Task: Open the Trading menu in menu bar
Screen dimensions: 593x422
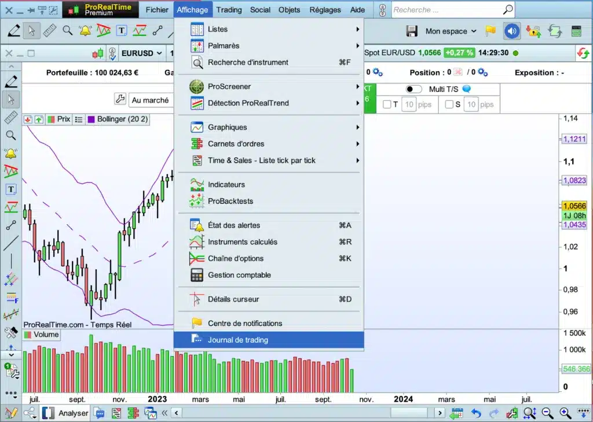Action: pyautogui.click(x=229, y=10)
